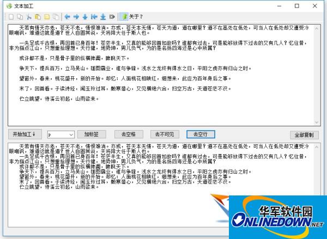The width and height of the screenshot is (327, 239).
Task: Click the stacked pages toolbar icon
Action: coord(56,17)
